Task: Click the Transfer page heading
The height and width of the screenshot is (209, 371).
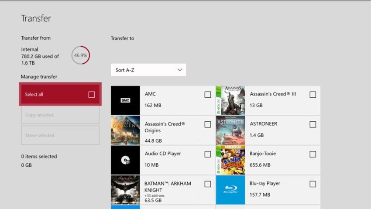Action: click(x=36, y=18)
